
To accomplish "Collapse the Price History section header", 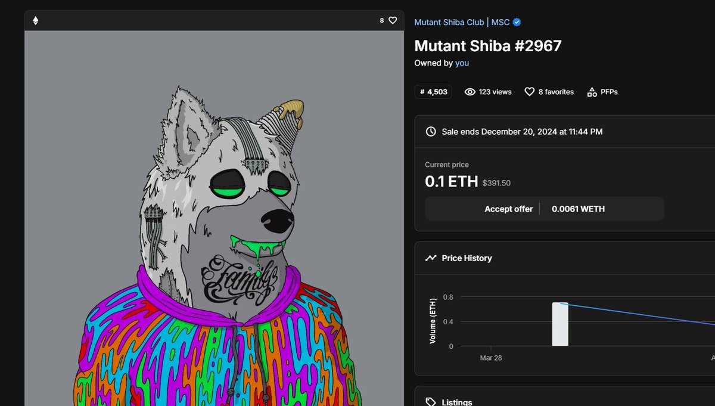I will (565, 258).
